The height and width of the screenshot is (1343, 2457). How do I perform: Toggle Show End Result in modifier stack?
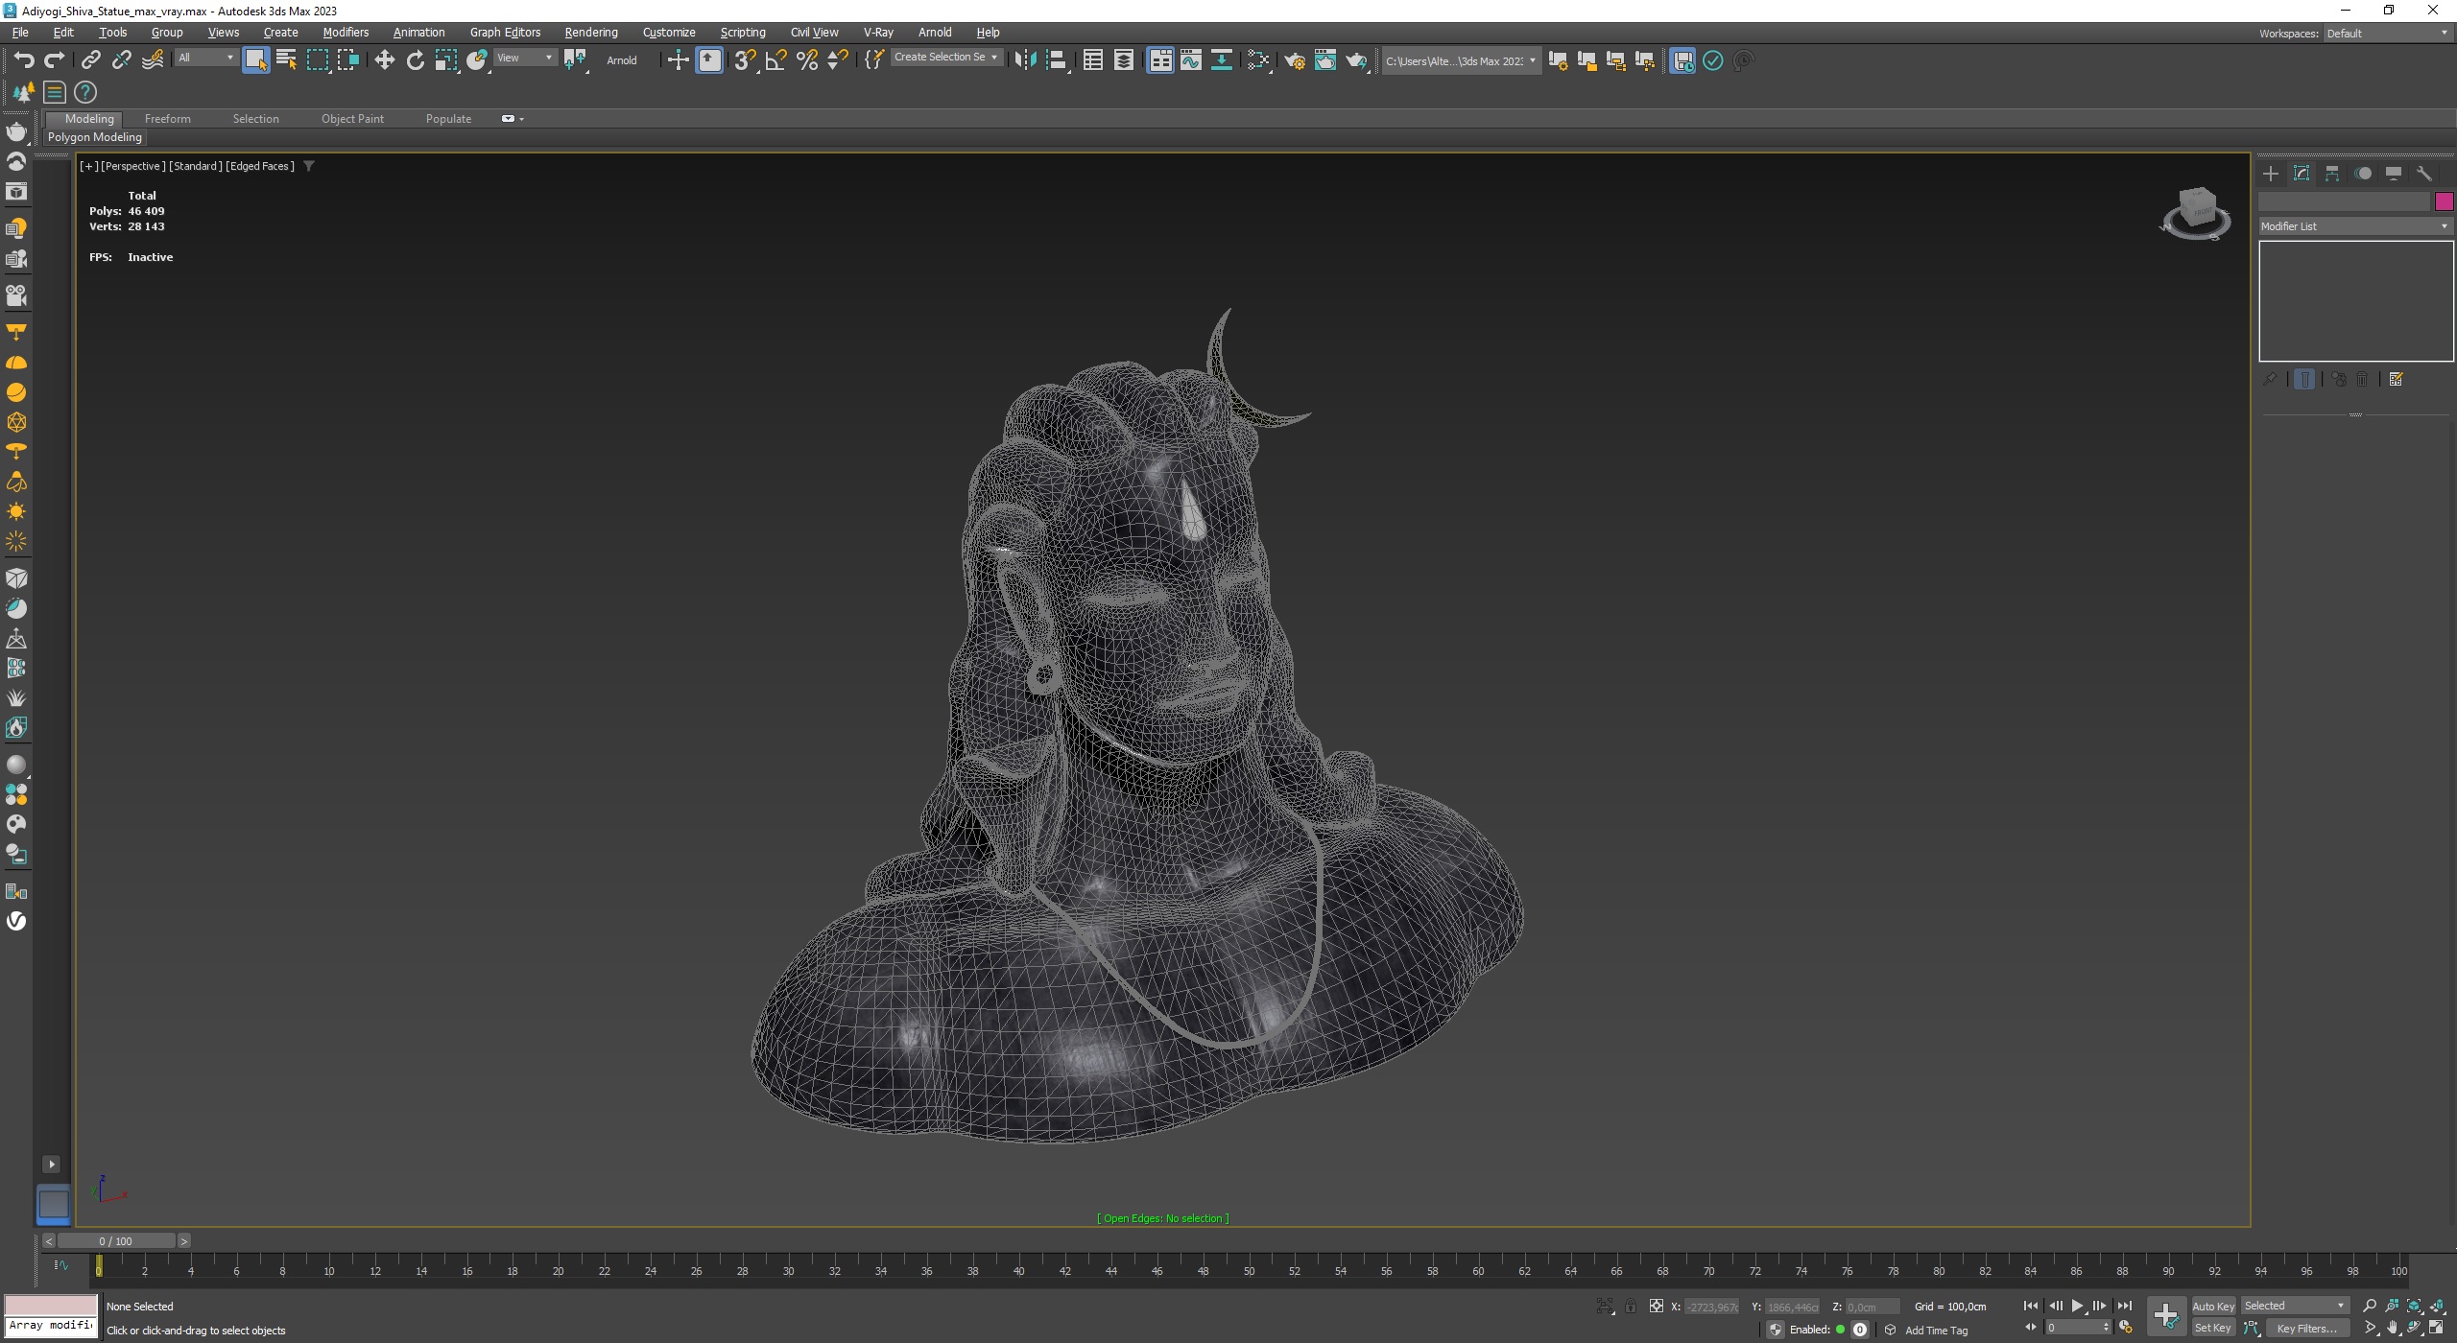[2304, 380]
